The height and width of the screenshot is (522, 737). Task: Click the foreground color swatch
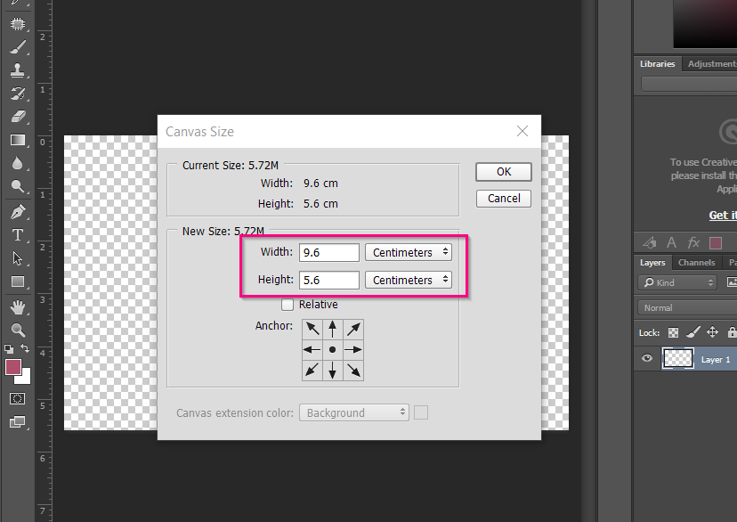pyautogui.click(x=12, y=365)
